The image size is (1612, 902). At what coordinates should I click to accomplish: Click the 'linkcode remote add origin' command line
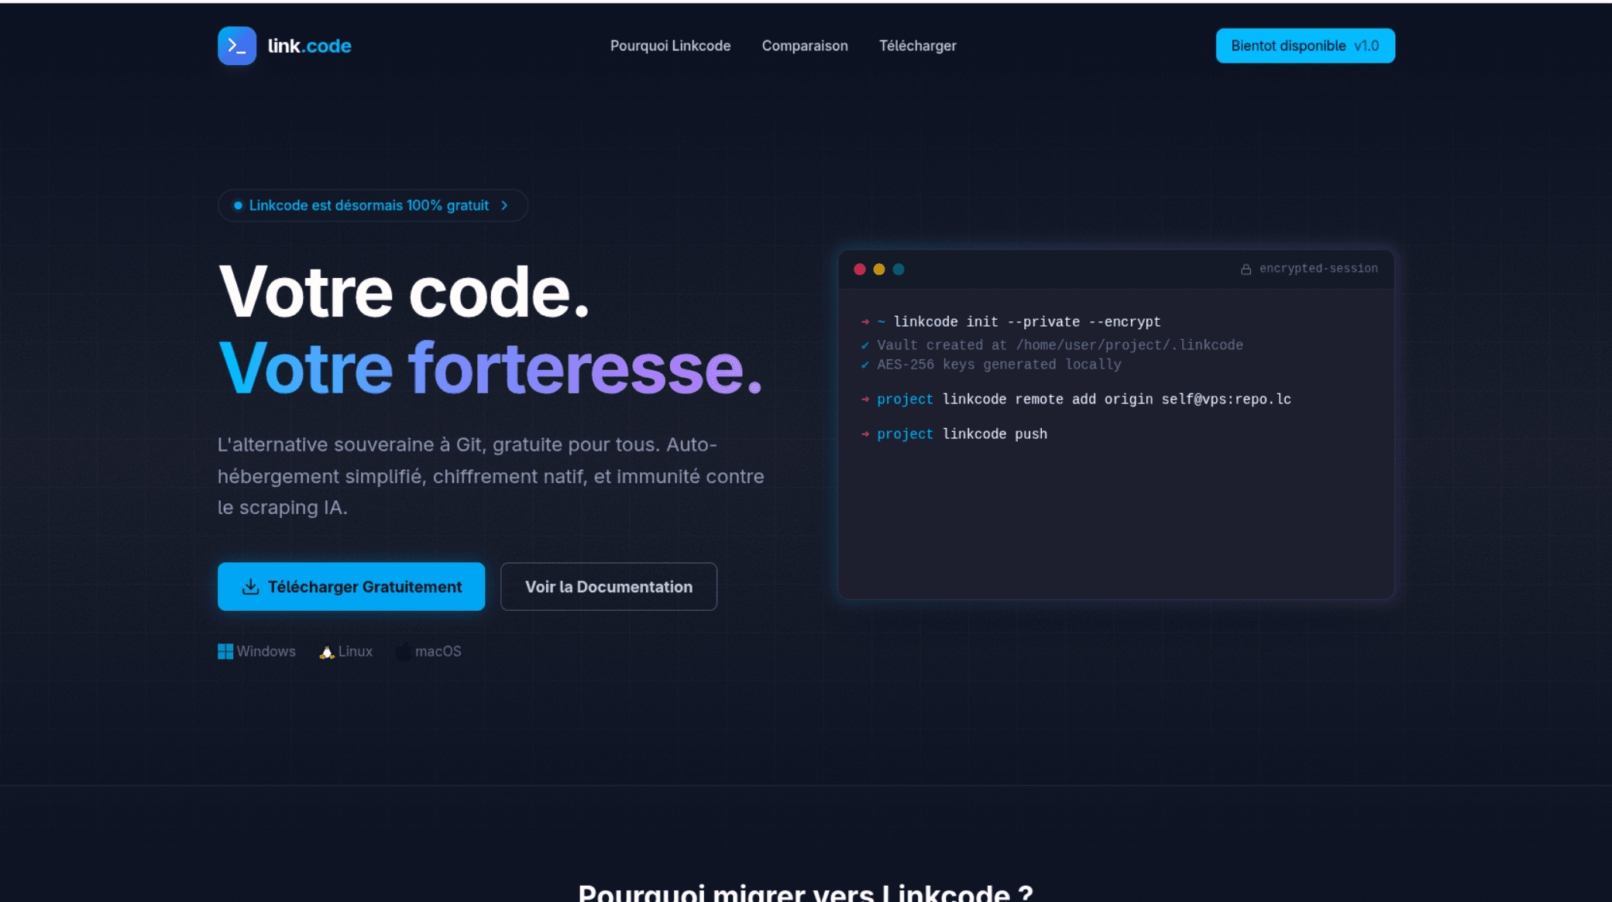point(1076,399)
